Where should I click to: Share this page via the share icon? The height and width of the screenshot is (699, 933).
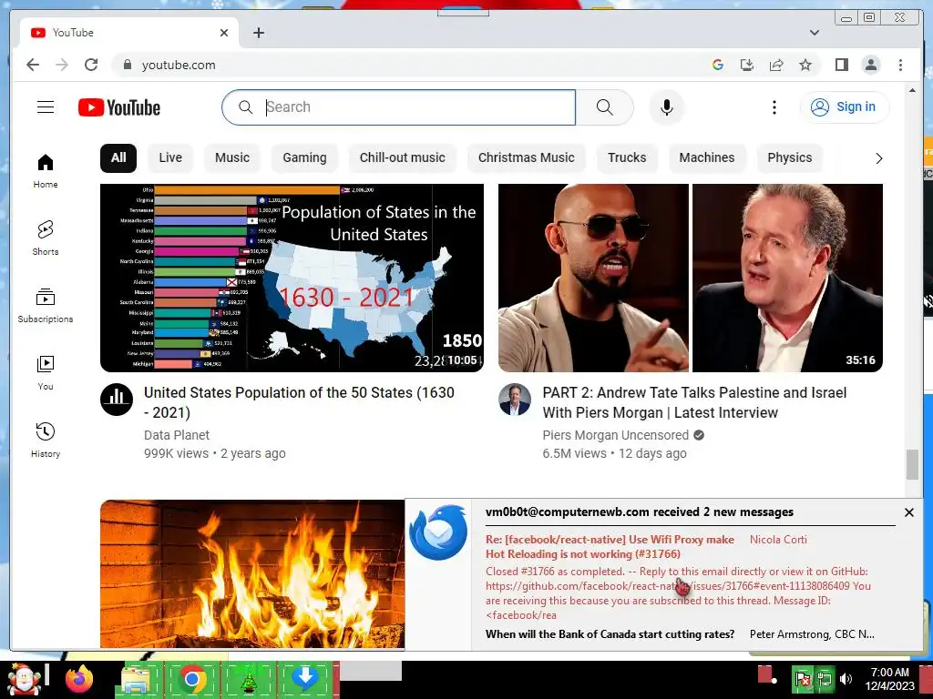776,65
